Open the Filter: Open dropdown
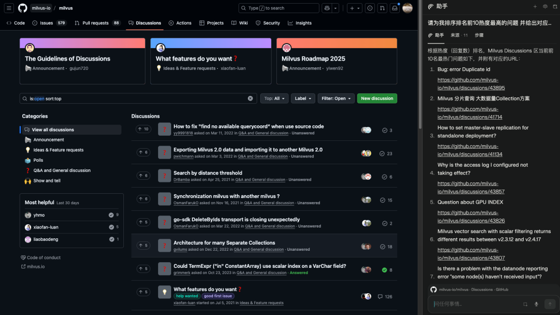Image resolution: width=560 pixels, height=315 pixels. point(336,98)
